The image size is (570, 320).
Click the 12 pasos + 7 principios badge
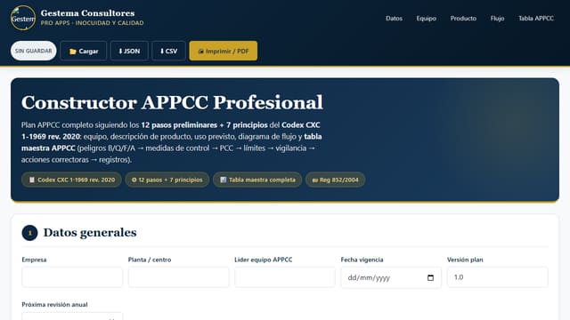(167, 180)
